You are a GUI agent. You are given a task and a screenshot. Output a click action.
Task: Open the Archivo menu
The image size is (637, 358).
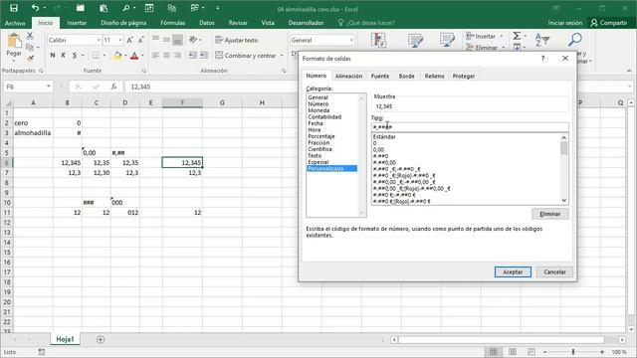(15, 23)
